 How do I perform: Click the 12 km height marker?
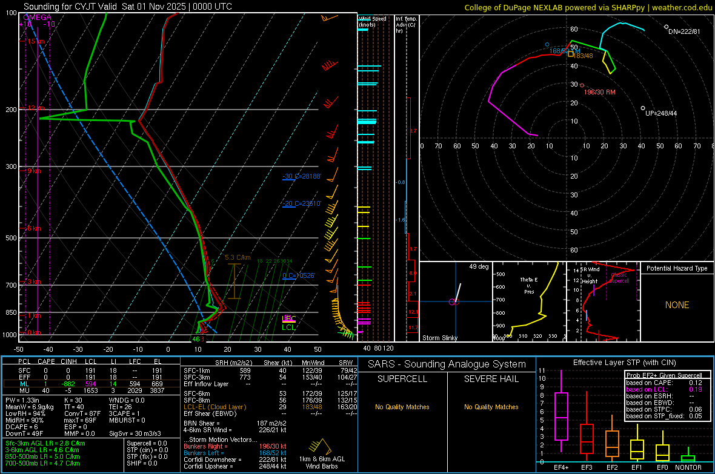[x=36, y=108]
